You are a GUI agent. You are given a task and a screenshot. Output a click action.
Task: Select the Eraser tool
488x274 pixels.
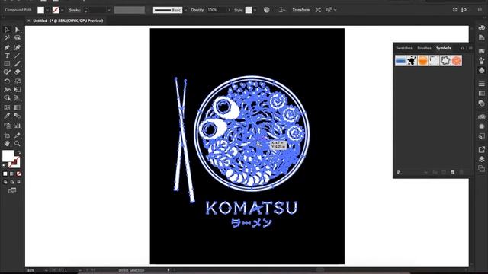(x=17, y=72)
